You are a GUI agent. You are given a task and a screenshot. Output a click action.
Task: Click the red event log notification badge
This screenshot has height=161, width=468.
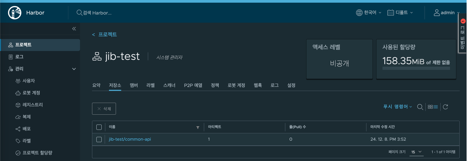tap(463, 21)
